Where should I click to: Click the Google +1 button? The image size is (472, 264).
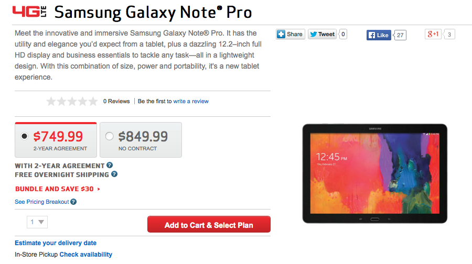[x=433, y=35]
